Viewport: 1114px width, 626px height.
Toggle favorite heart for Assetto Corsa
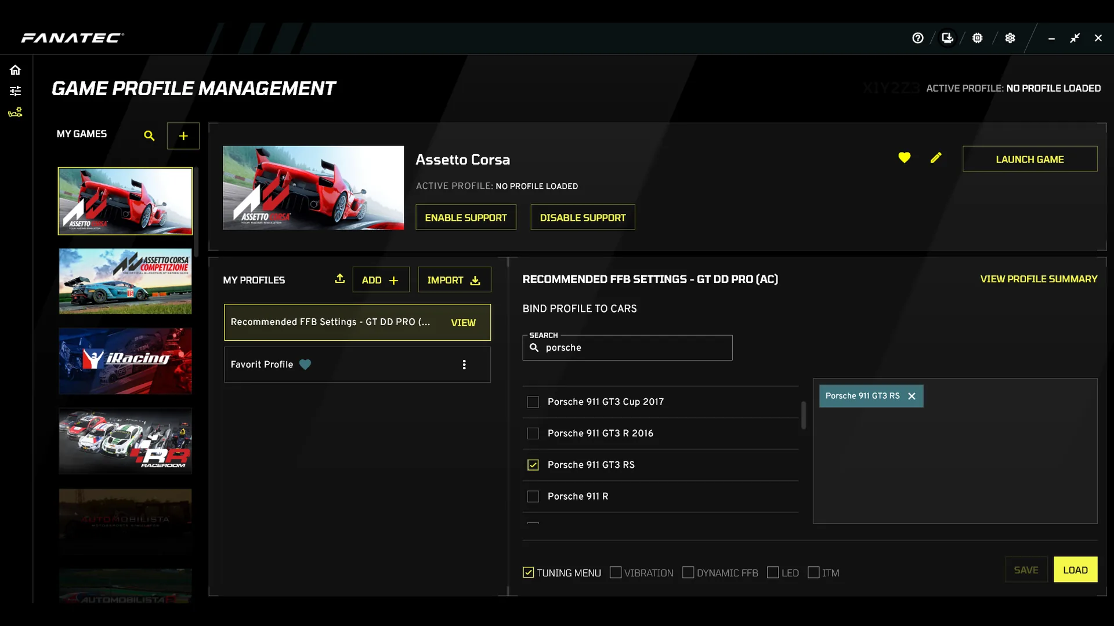904,158
